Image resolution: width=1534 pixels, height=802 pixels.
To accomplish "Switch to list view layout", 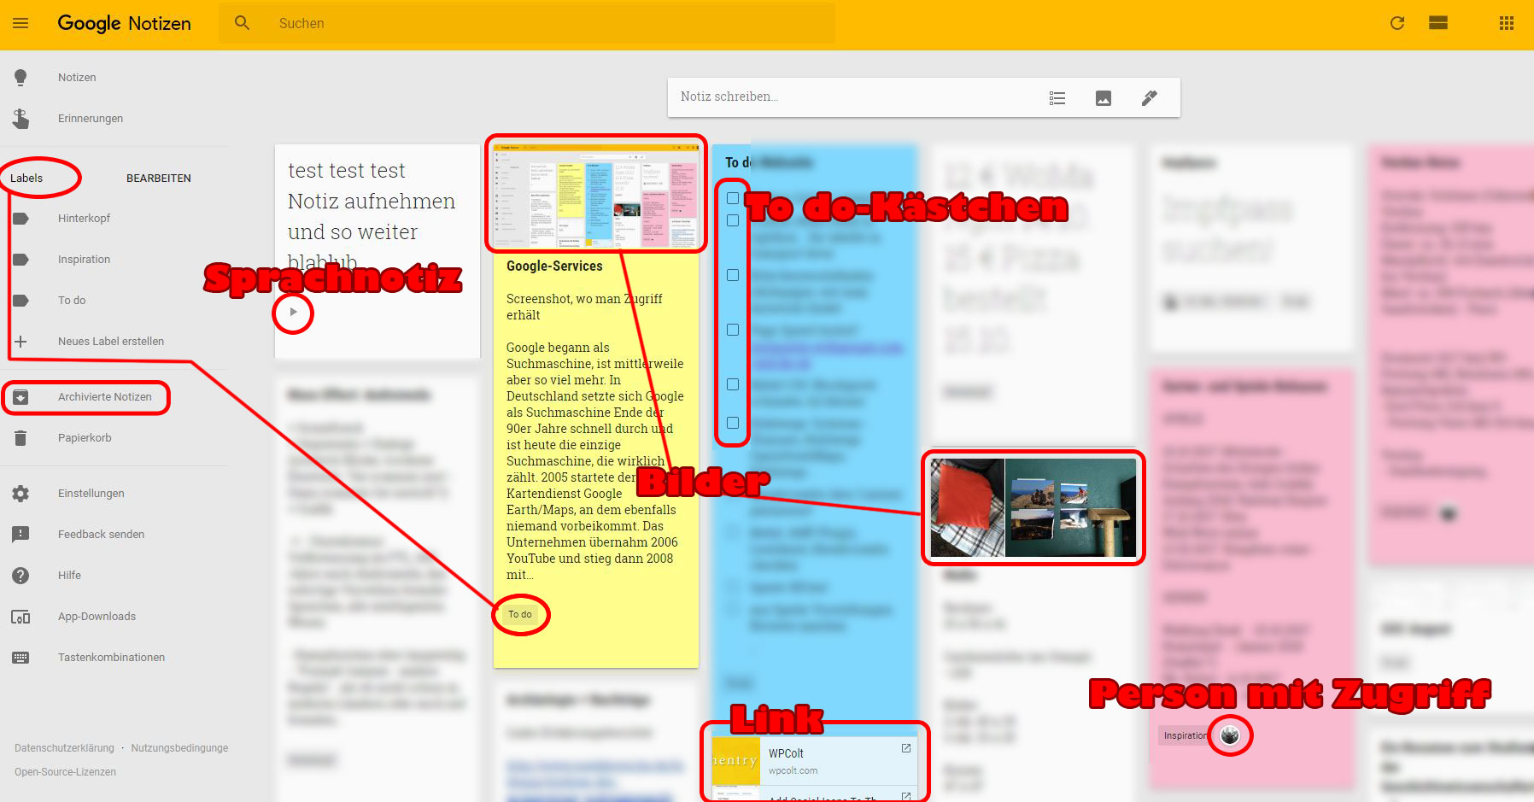I will point(1438,23).
